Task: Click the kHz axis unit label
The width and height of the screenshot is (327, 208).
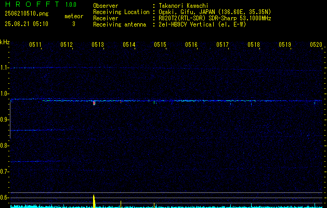Action: 5,42
